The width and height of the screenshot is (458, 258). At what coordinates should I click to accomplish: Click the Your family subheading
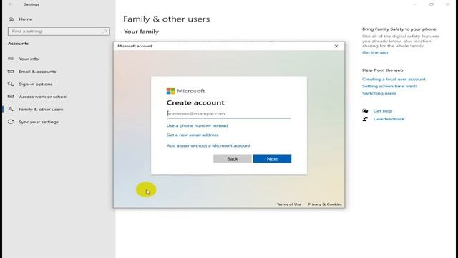point(142,32)
